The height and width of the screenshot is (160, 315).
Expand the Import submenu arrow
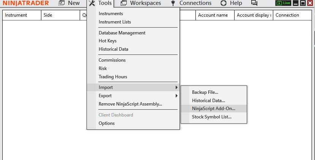(176, 87)
